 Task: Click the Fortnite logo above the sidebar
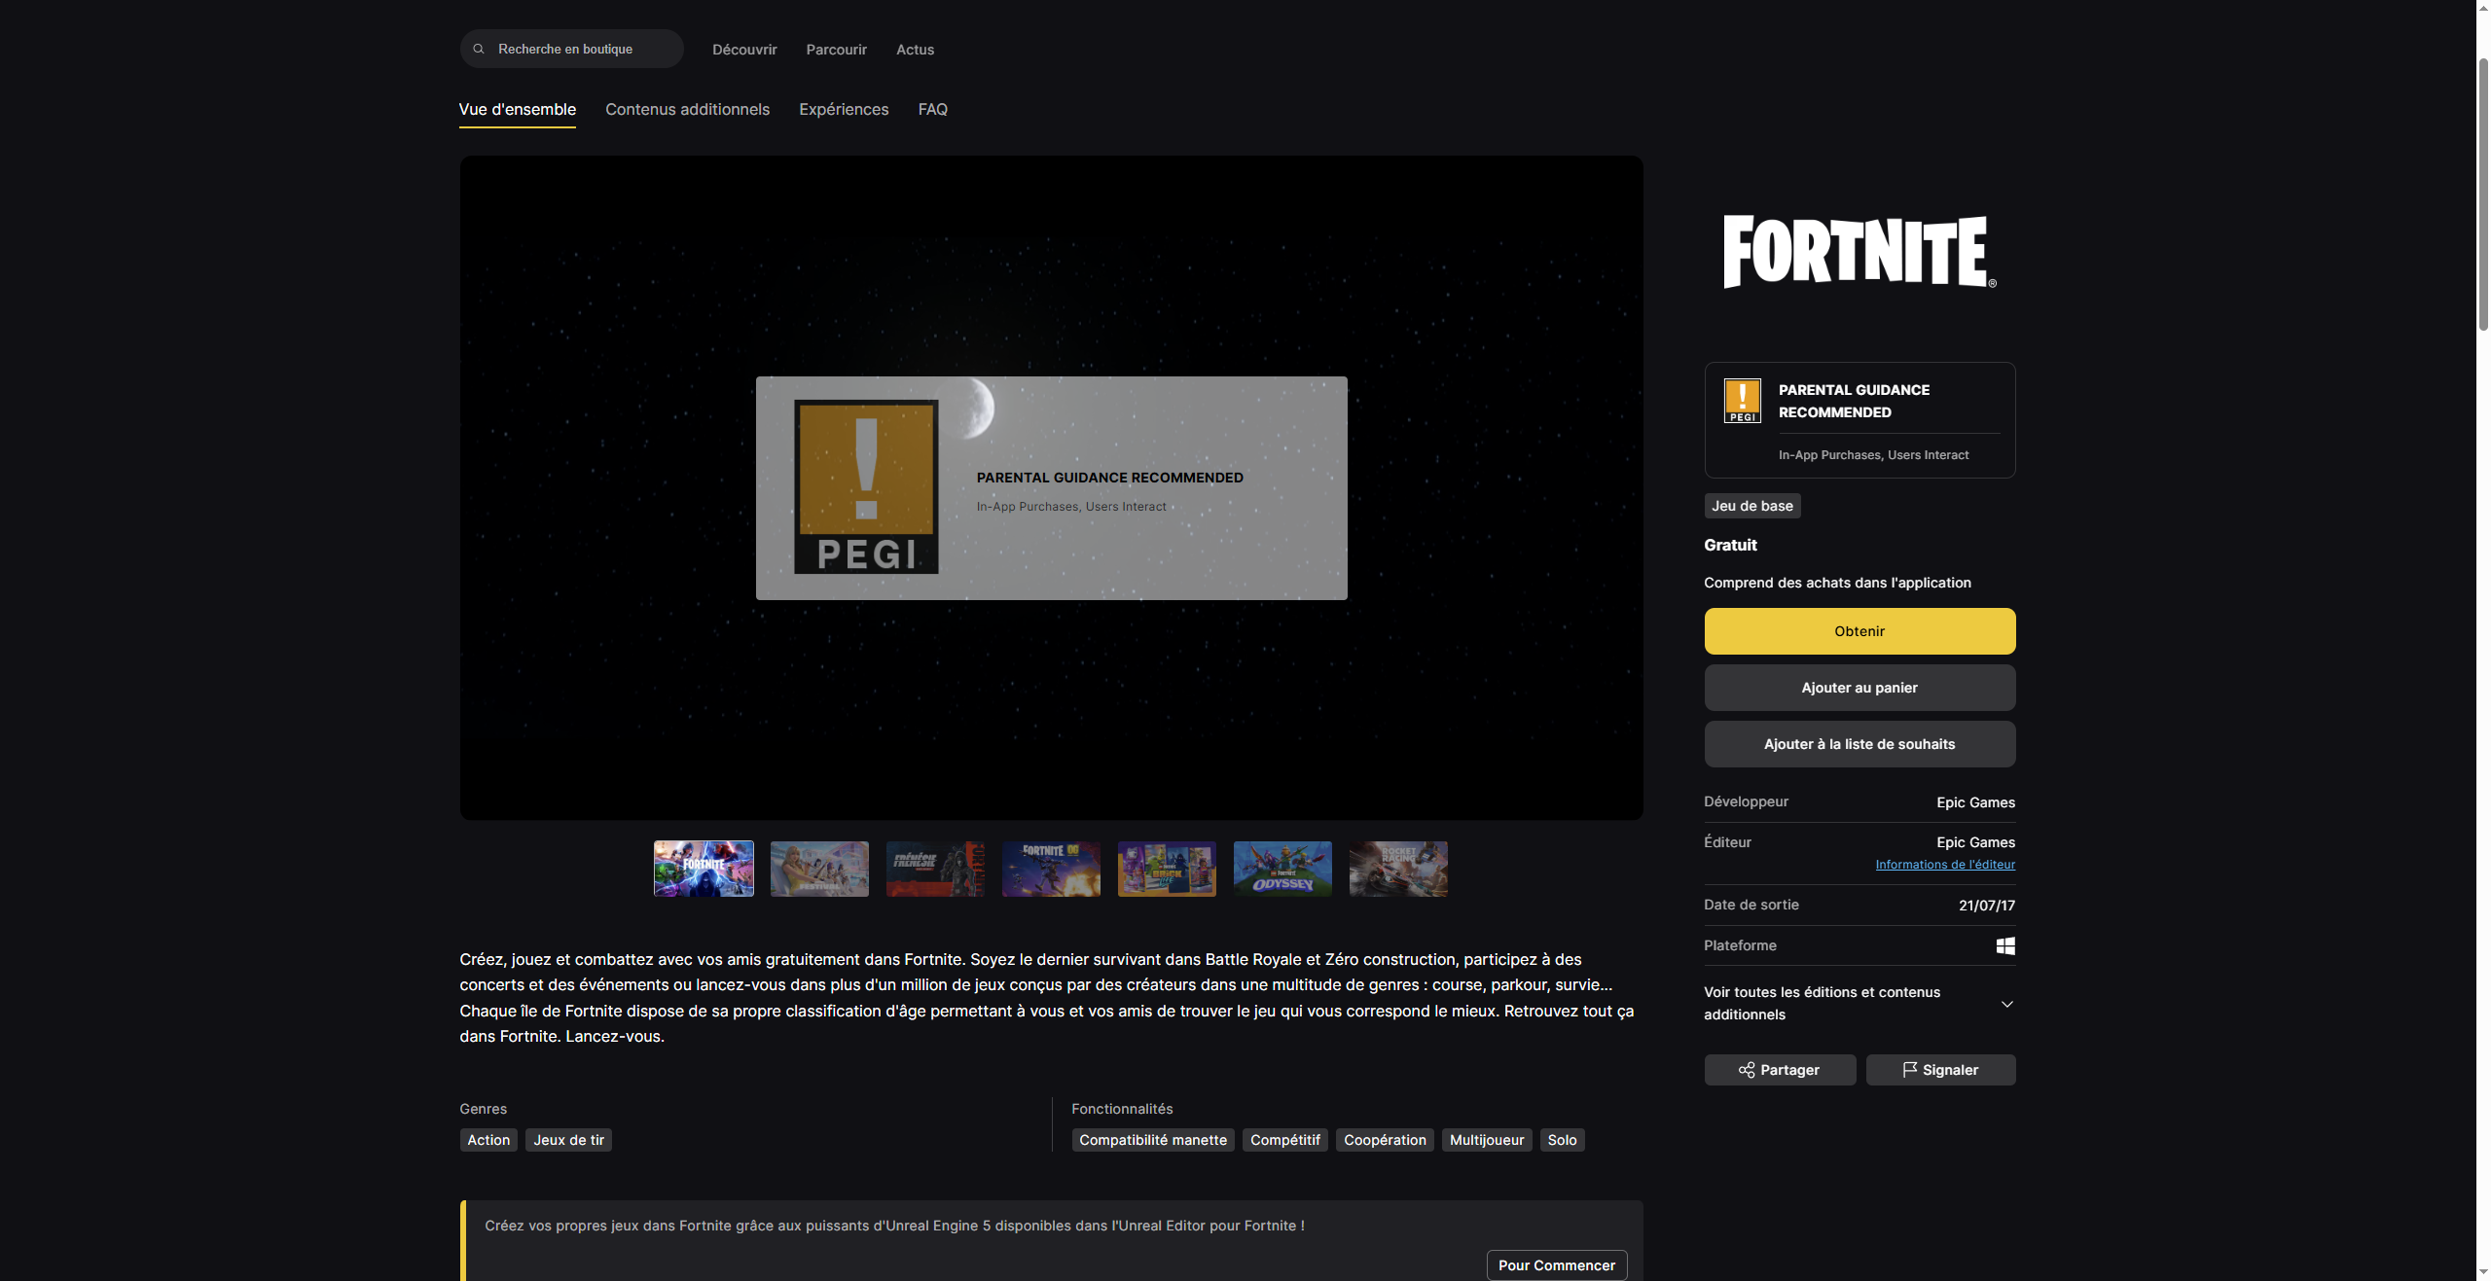tap(1859, 251)
